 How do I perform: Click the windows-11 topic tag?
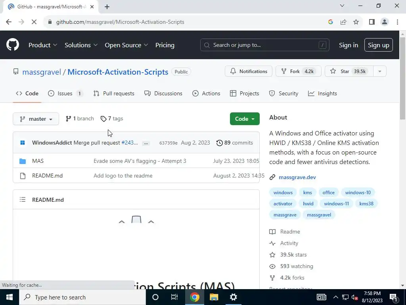point(336,204)
